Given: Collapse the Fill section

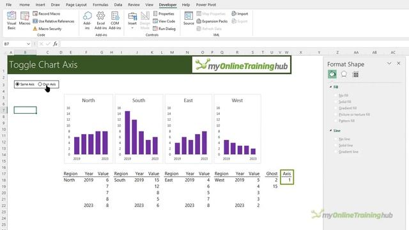Looking at the screenshot, I should pos(331,87).
